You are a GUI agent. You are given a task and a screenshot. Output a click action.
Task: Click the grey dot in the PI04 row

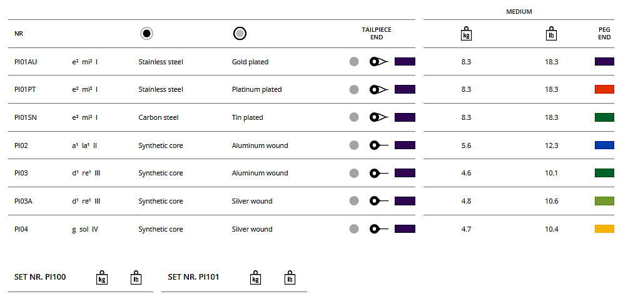(354, 229)
